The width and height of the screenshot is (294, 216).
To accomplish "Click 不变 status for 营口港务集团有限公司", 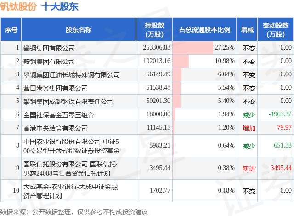I will tap(249, 88).
